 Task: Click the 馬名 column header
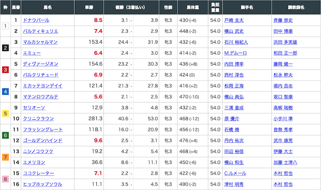[x=48, y=8]
